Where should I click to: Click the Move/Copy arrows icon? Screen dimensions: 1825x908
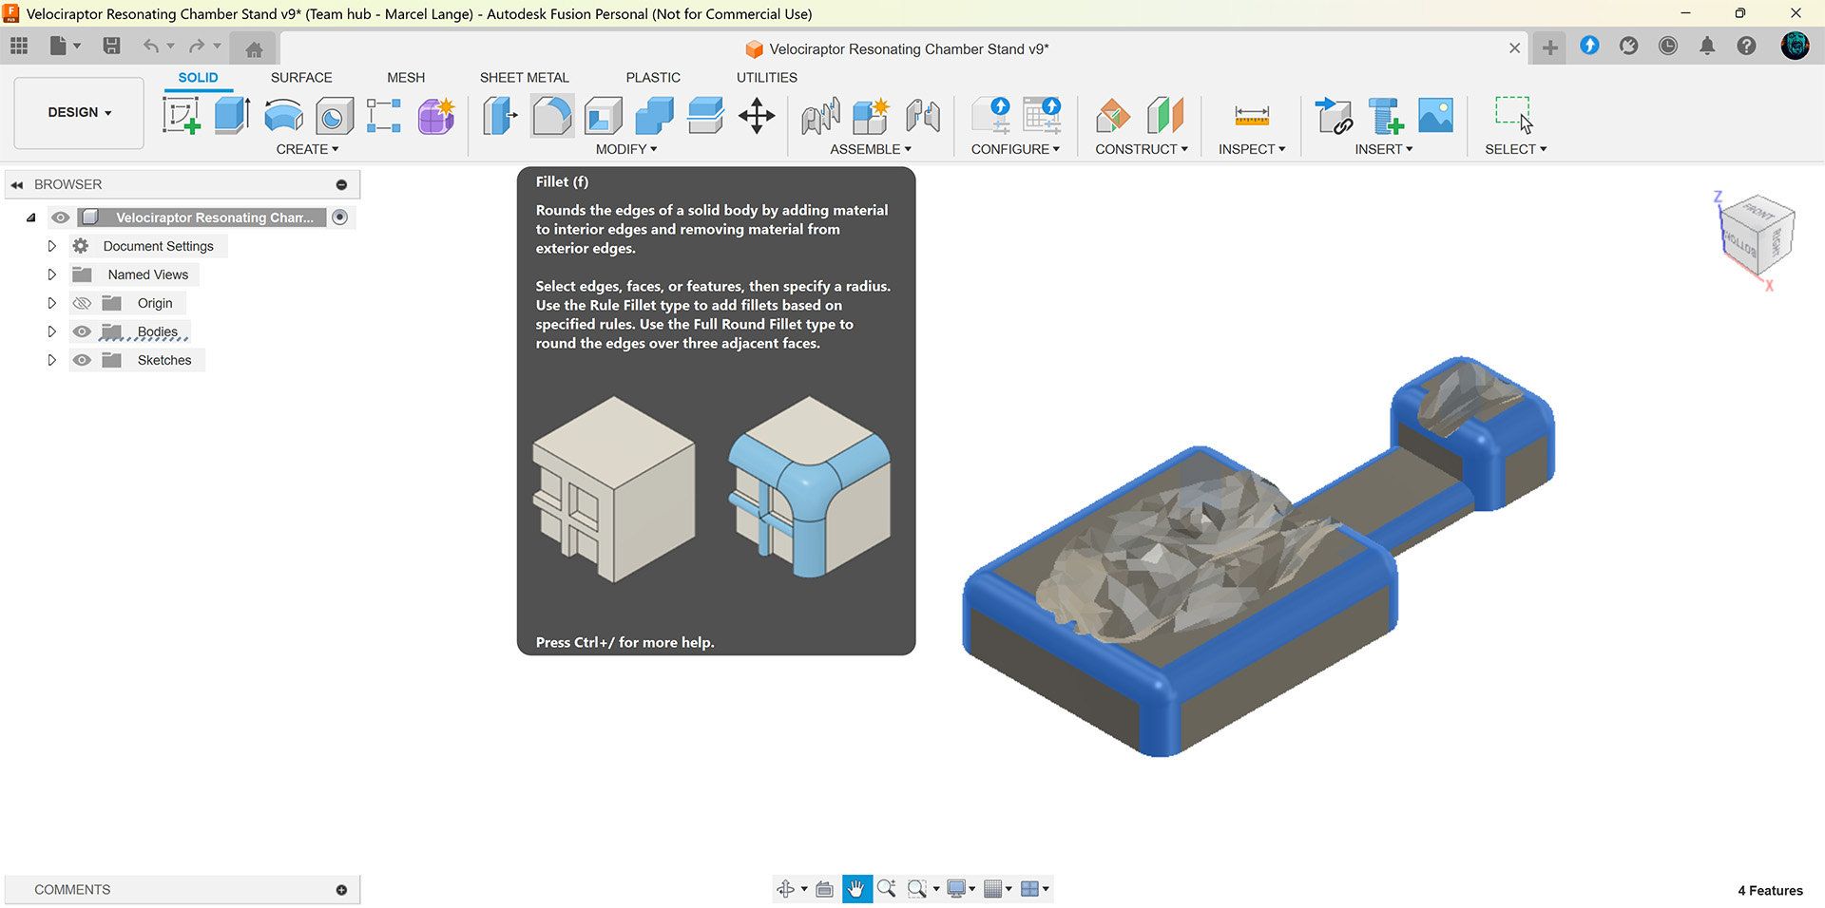757,116
